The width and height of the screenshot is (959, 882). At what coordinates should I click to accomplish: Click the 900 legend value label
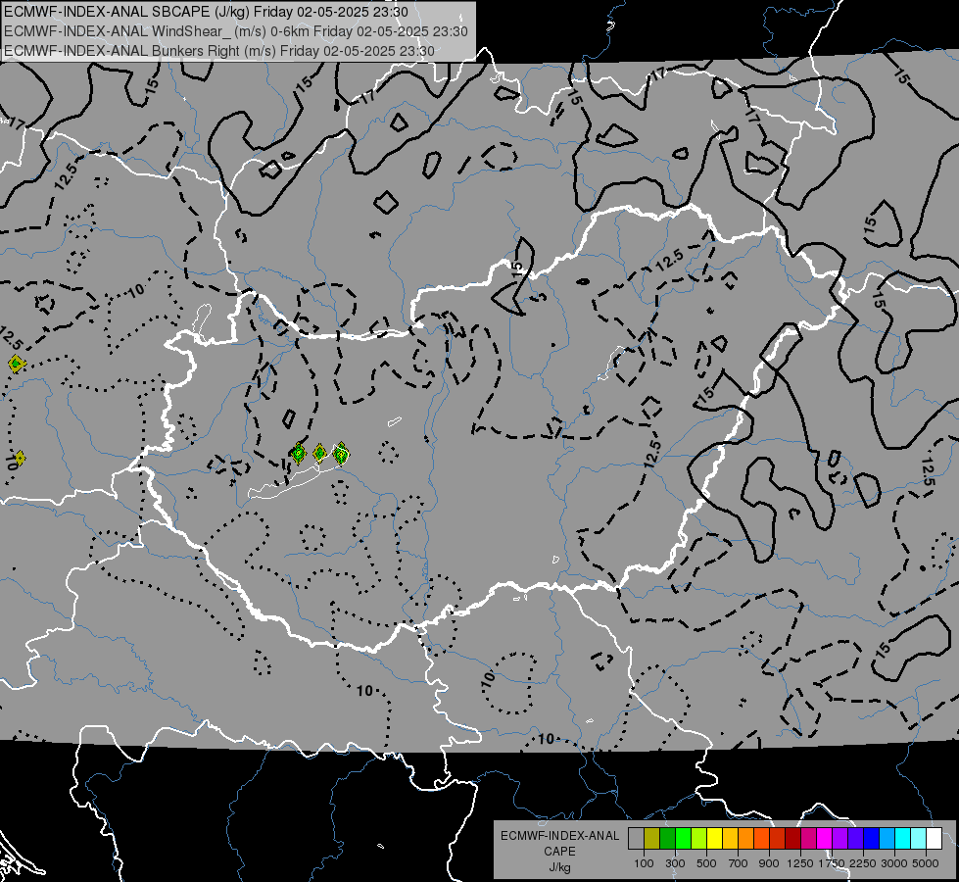pyautogui.click(x=769, y=863)
